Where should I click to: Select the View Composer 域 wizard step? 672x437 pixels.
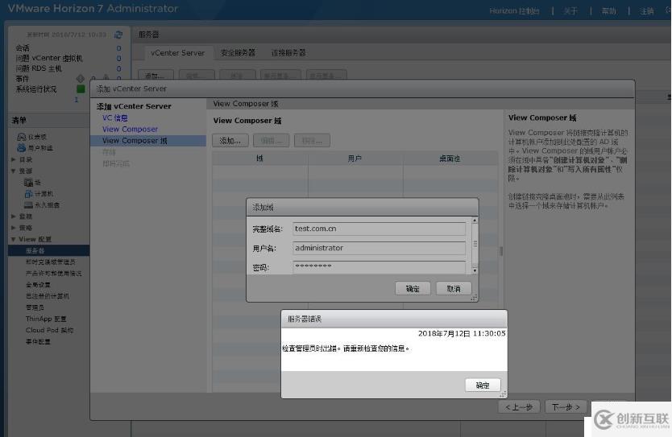[148, 140]
